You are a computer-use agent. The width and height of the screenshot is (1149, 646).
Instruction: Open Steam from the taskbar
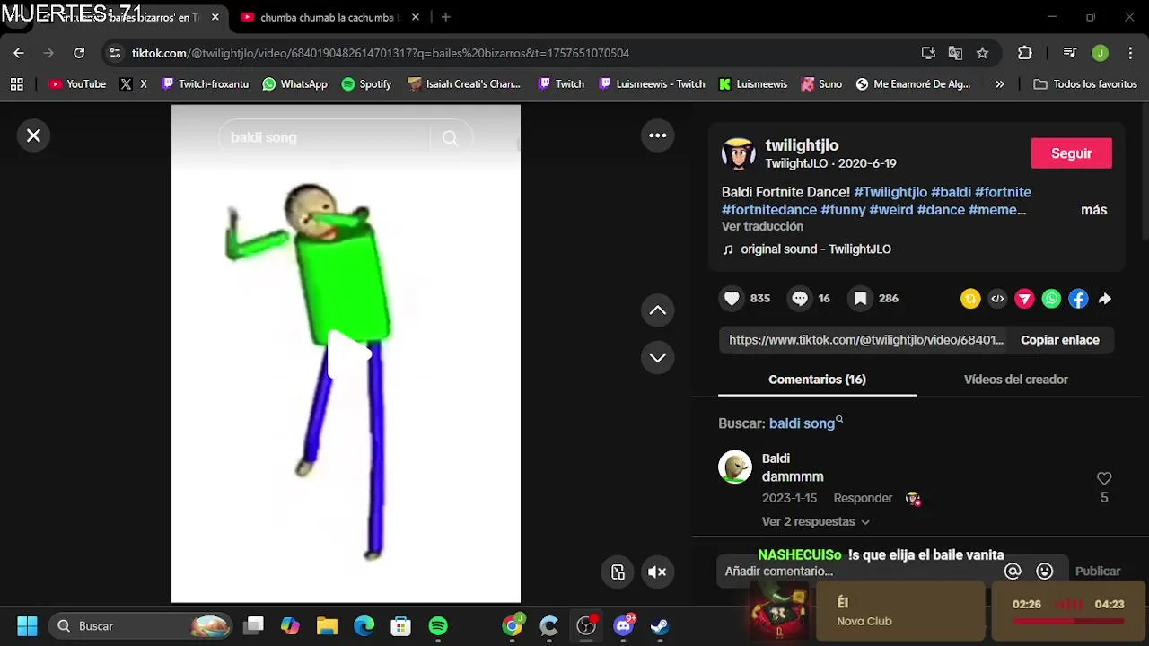point(660,625)
